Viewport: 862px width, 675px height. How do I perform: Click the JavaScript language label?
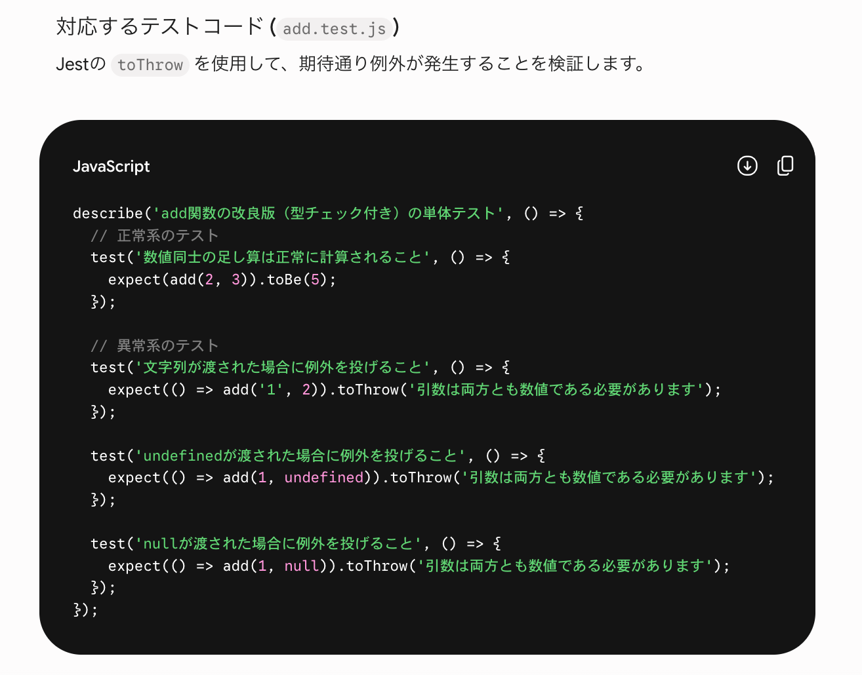111,166
